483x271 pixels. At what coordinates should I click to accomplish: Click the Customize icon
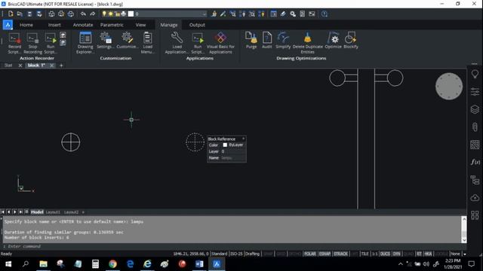(127, 38)
